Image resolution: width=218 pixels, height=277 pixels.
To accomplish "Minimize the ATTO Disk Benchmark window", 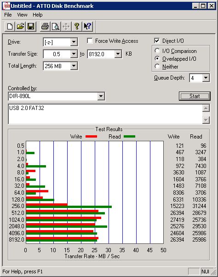I will click(195, 6).
